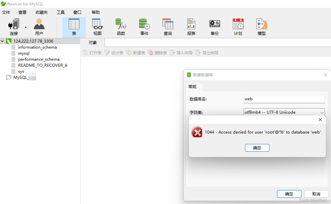Image resolution: width=331 pixels, height=204 pixels.
Task: Select the User (用户) toolbar icon
Action: click(x=39, y=27)
